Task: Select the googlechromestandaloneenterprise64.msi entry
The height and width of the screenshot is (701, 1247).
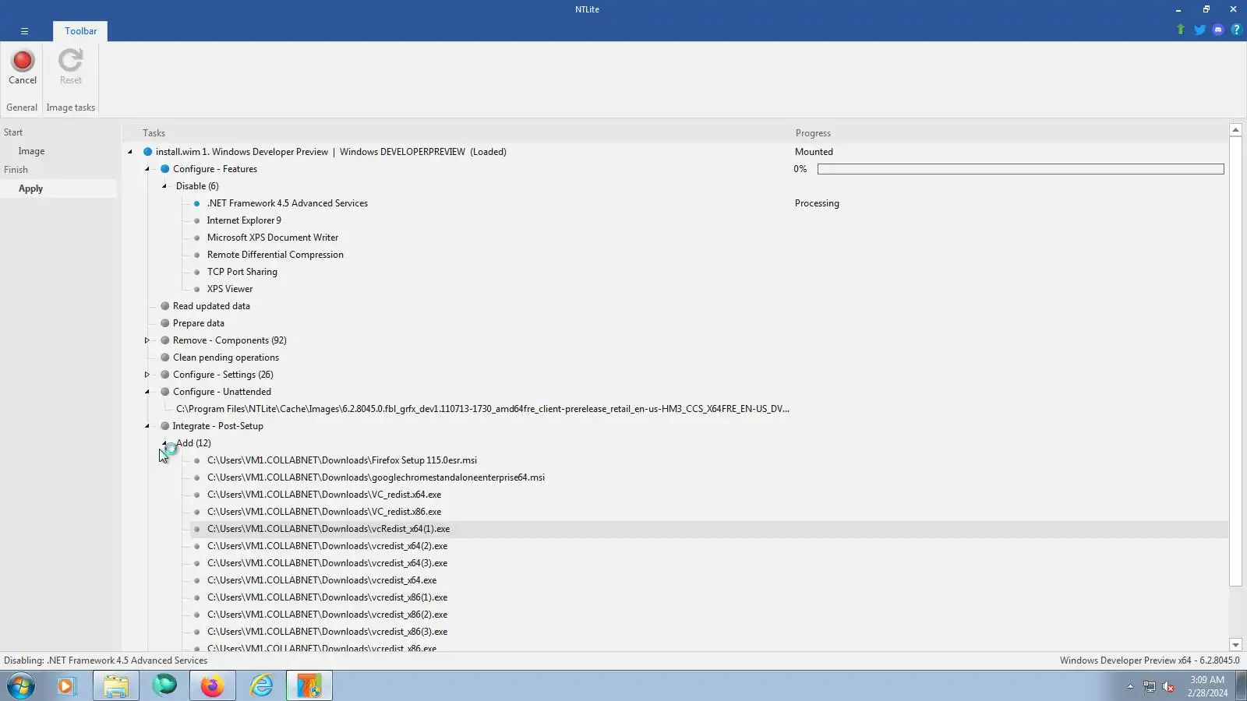Action: 376,477
